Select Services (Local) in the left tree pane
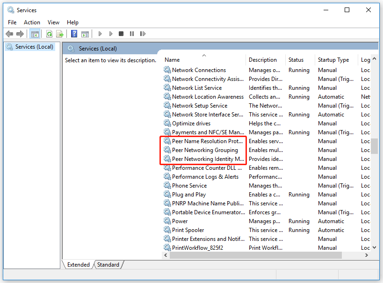 click(x=34, y=47)
